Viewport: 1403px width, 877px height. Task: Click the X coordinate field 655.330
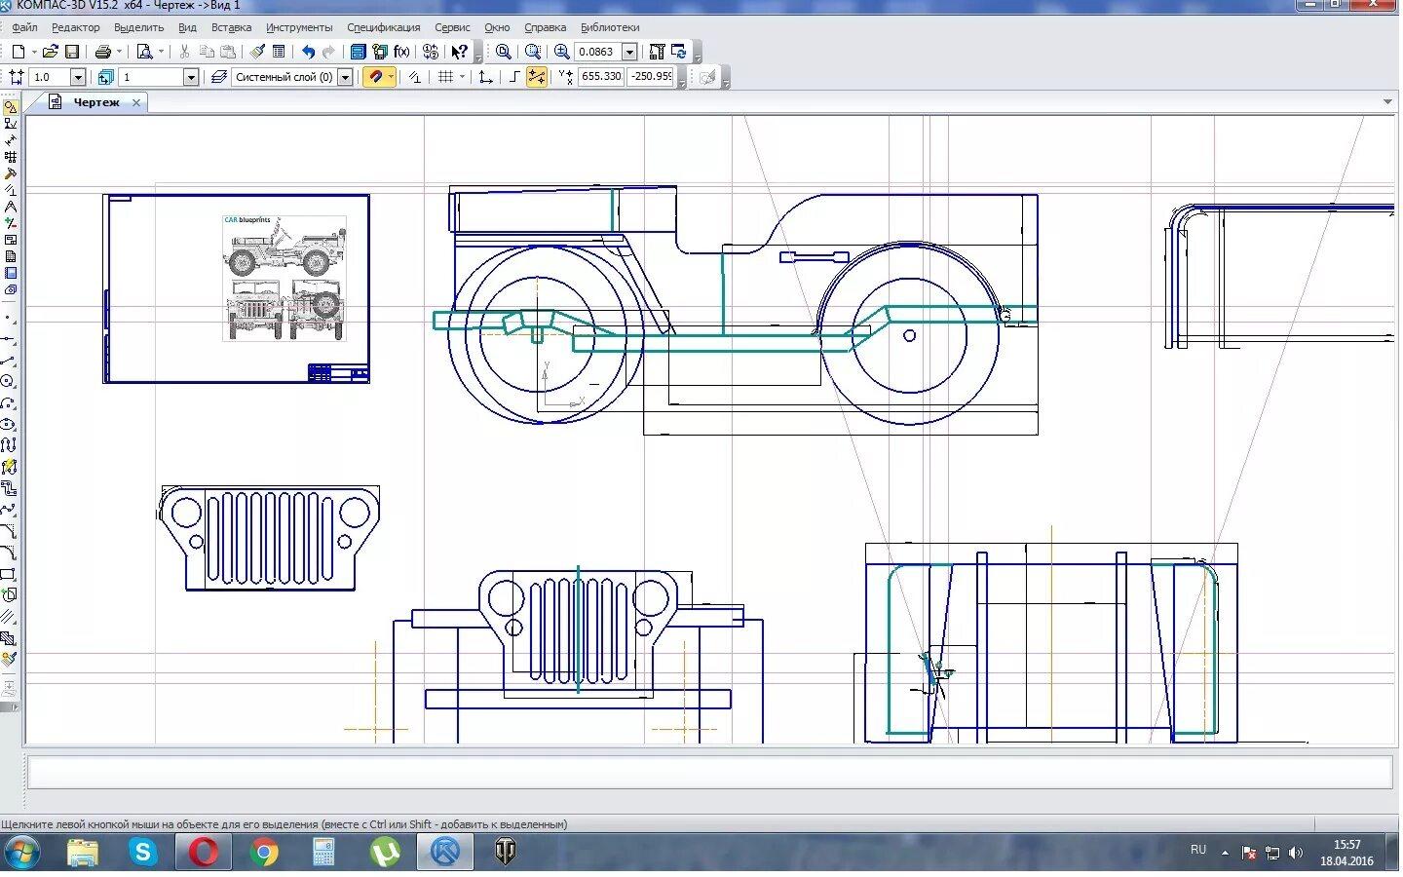pyautogui.click(x=600, y=77)
